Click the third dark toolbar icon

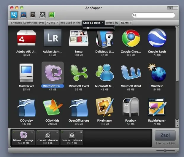[x=33, y=15]
